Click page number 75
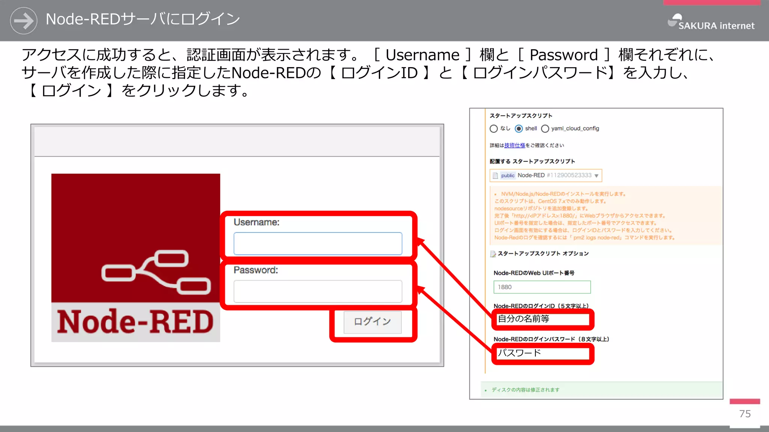Viewport: 769px width, 432px height. (745, 414)
